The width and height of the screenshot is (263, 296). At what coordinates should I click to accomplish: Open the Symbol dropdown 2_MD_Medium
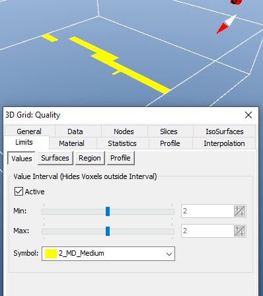point(108,254)
